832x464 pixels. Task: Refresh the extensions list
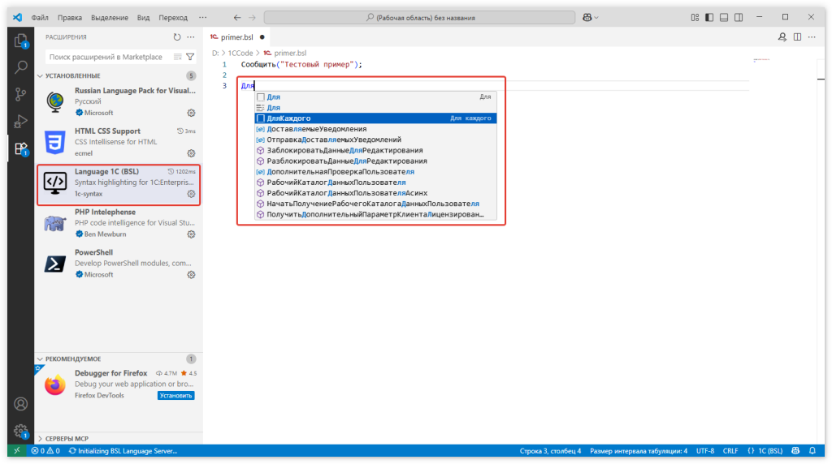point(176,37)
